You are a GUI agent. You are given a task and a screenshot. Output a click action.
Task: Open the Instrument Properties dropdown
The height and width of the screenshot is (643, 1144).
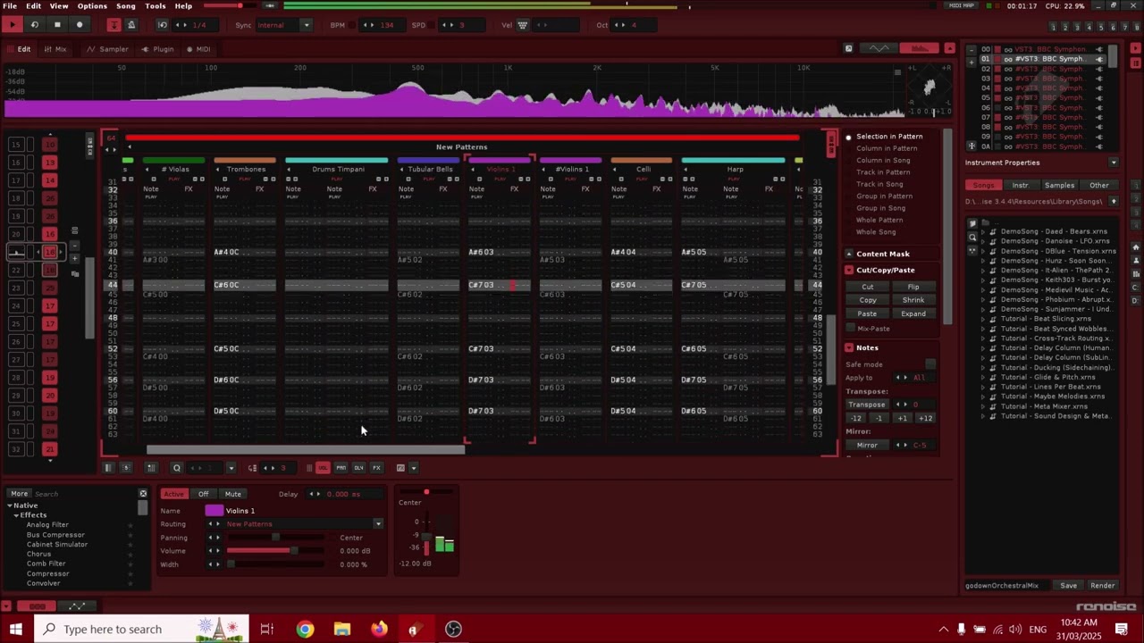1114,163
